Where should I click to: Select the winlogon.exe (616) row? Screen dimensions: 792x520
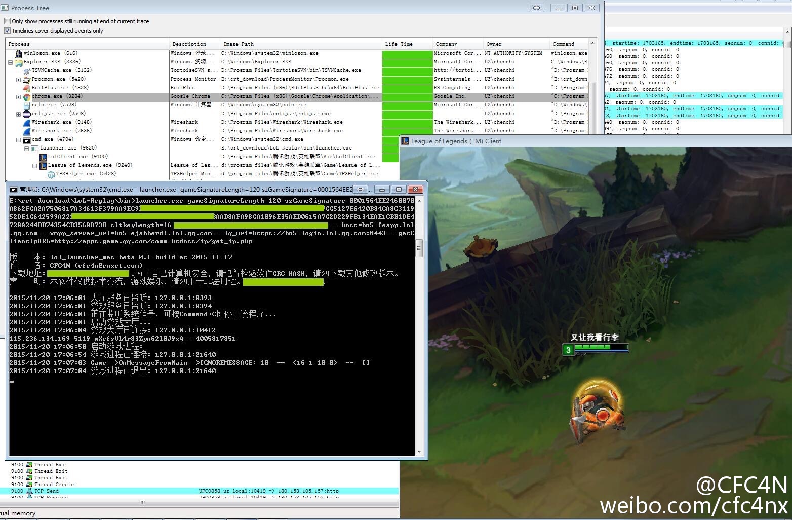297,53
